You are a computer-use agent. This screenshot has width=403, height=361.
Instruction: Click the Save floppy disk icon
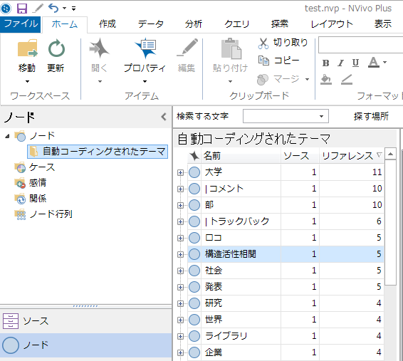point(22,9)
